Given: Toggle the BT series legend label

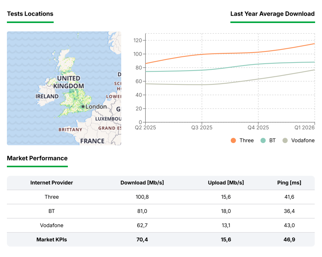Looking at the screenshot, I should [272, 140].
